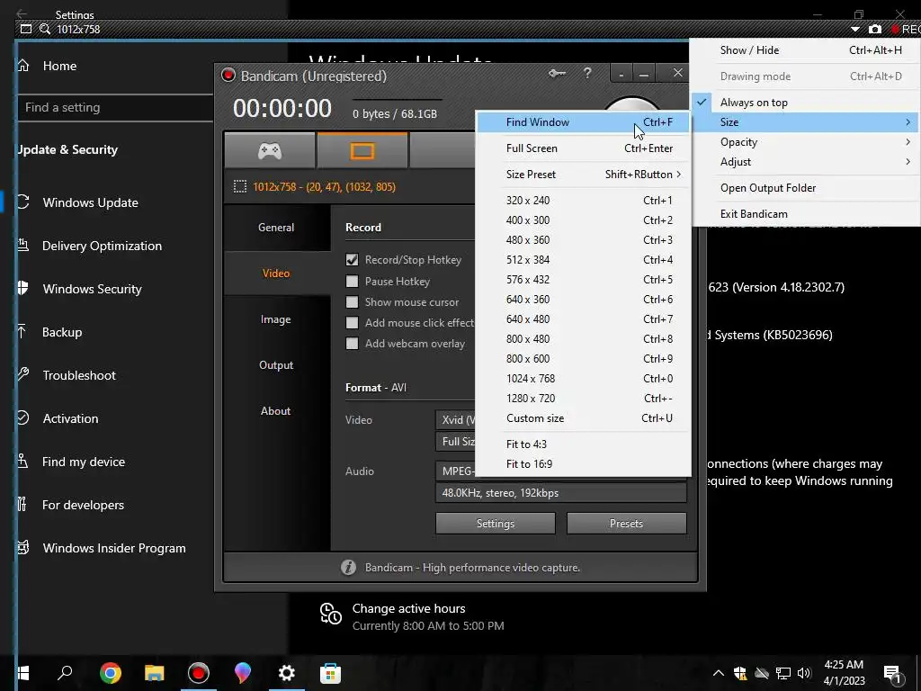This screenshot has height=691, width=921.
Task: Open the General tab in Bandicam
Action: coord(276,228)
